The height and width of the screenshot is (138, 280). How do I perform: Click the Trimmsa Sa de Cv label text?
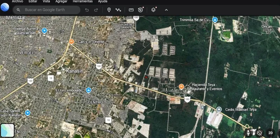(194, 20)
